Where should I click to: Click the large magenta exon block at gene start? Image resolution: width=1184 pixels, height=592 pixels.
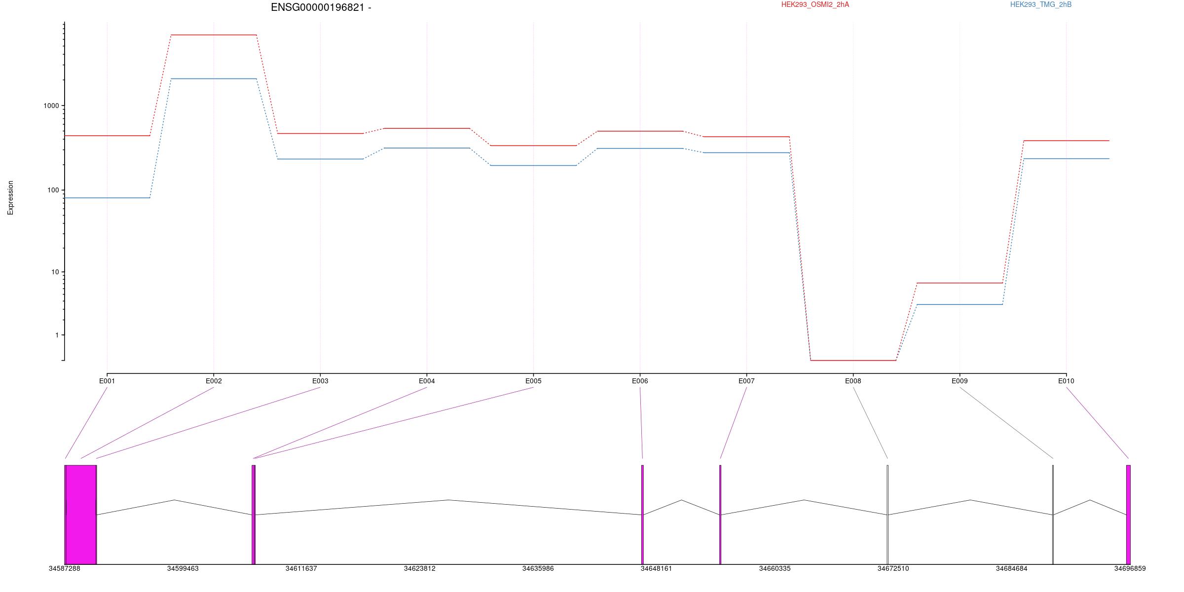click(x=81, y=515)
